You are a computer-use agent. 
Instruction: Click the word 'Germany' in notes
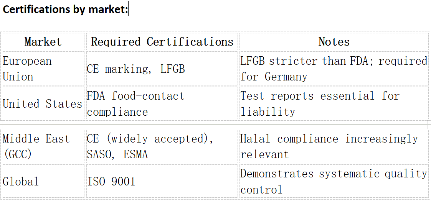coord(286,77)
